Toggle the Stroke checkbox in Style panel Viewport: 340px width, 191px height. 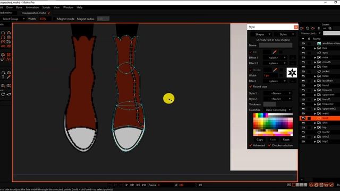tap(251, 70)
